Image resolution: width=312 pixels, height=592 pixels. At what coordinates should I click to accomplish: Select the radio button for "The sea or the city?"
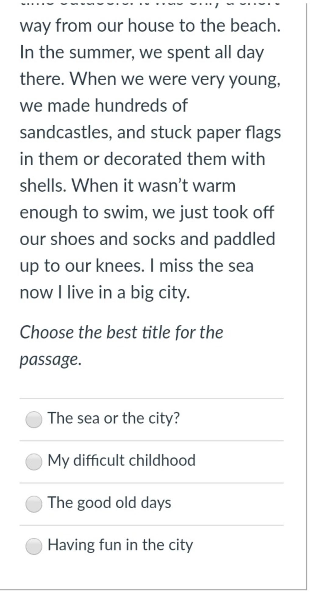coord(34,420)
